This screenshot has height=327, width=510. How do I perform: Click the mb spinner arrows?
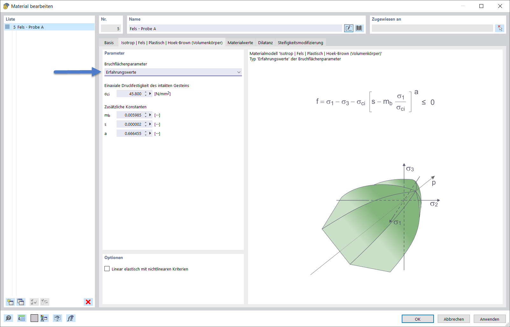[x=146, y=115]
